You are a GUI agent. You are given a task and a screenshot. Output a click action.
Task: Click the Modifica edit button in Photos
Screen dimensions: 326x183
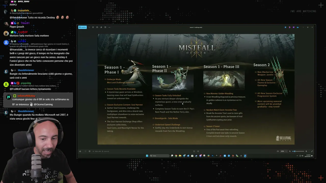(x=82, y=27)
